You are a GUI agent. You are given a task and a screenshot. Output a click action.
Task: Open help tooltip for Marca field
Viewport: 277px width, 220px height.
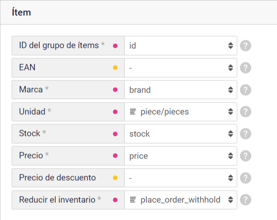(245, 90)
